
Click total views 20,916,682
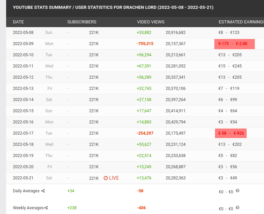pyautogui.click(x=176, y=33)
